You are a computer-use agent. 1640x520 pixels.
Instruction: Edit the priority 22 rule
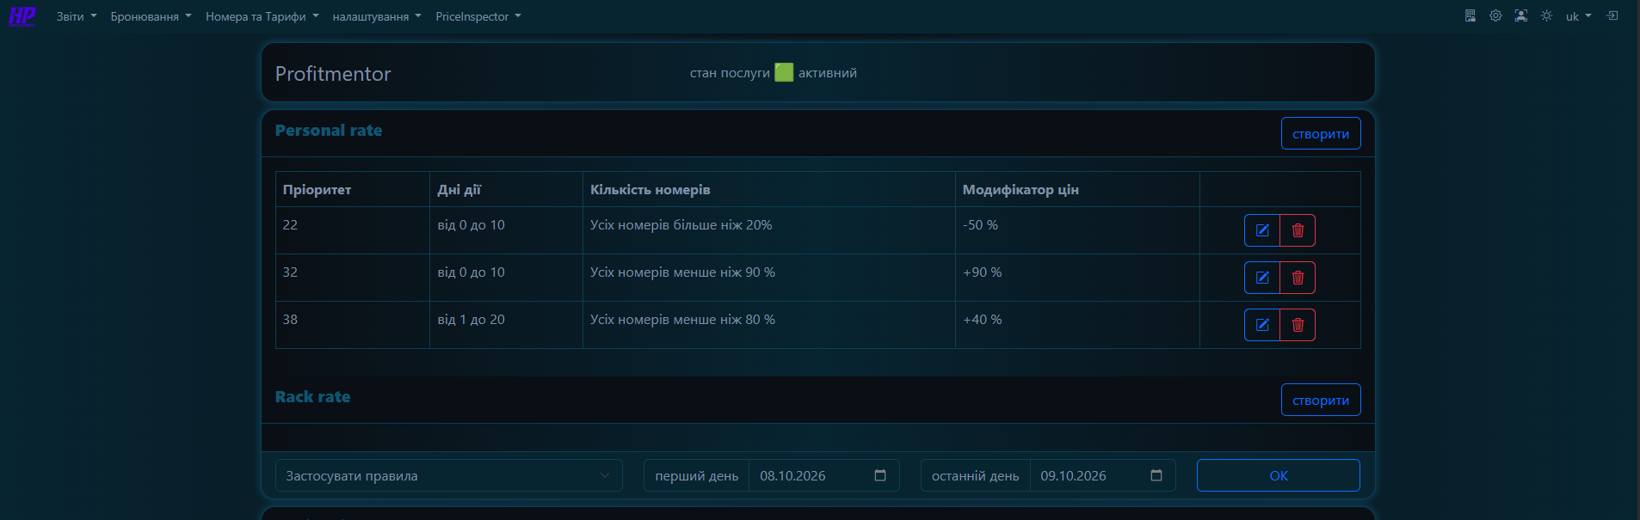(x=1262, y=230)
